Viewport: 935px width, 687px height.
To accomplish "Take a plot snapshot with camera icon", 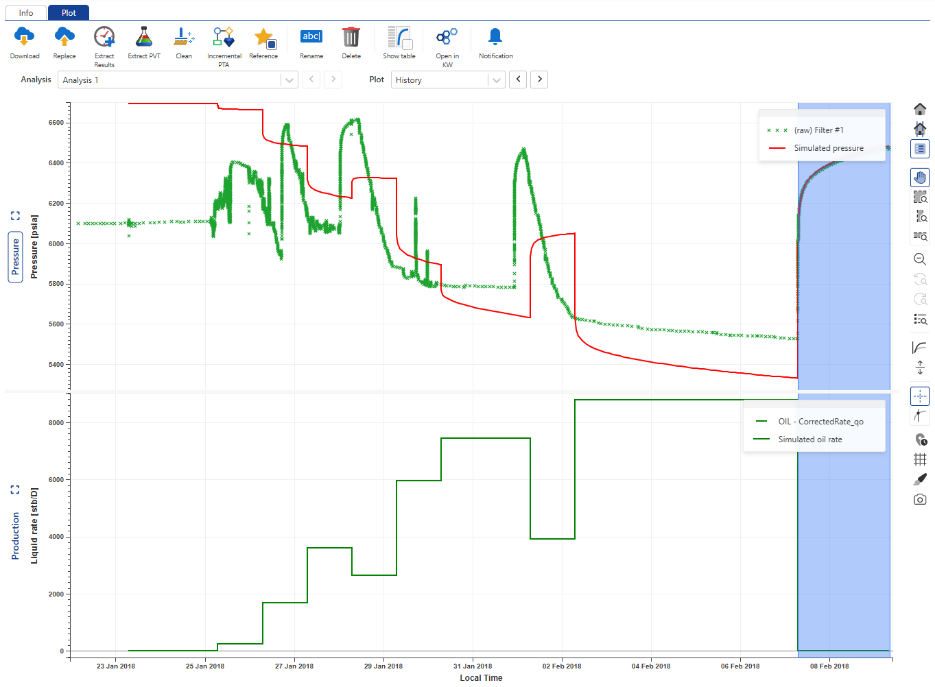I will pos(920,500).
